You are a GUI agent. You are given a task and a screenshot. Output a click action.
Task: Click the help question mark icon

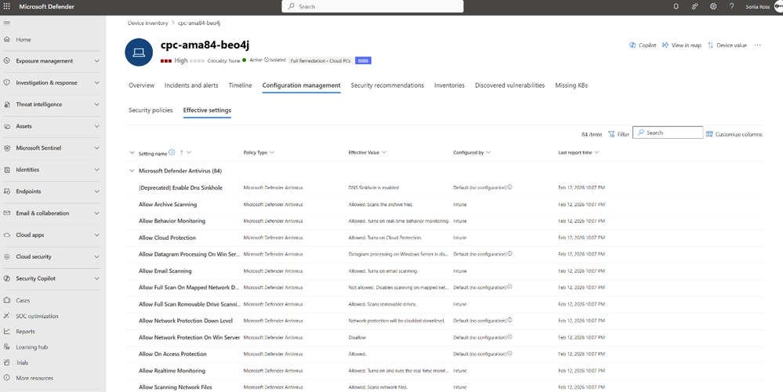click(731, 6)
